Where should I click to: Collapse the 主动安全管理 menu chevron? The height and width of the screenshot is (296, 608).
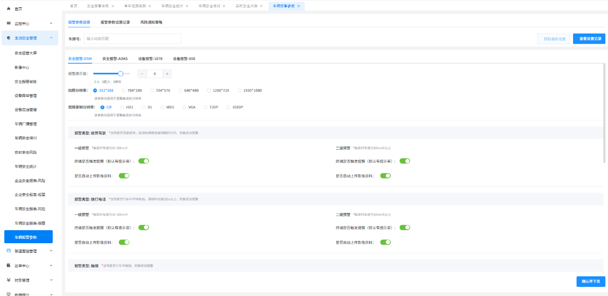[51, 38]
